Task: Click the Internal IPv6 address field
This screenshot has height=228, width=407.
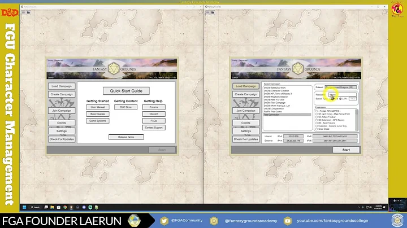Action: click(x=335, y=136)
